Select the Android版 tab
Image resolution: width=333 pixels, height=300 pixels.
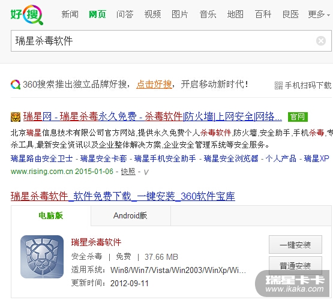131,216
